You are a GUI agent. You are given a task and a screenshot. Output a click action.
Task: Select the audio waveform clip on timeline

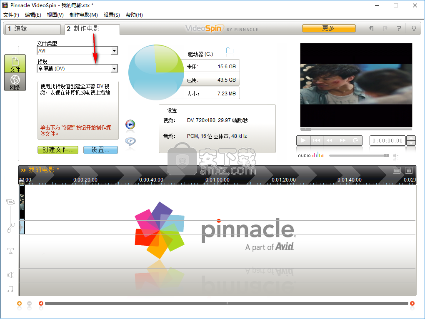(x=22, y=227)
